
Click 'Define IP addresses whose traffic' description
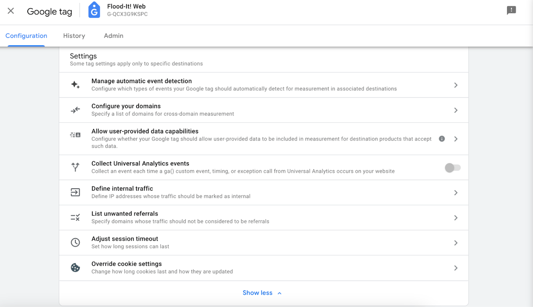pyautogui.click(x=171, y=196)
